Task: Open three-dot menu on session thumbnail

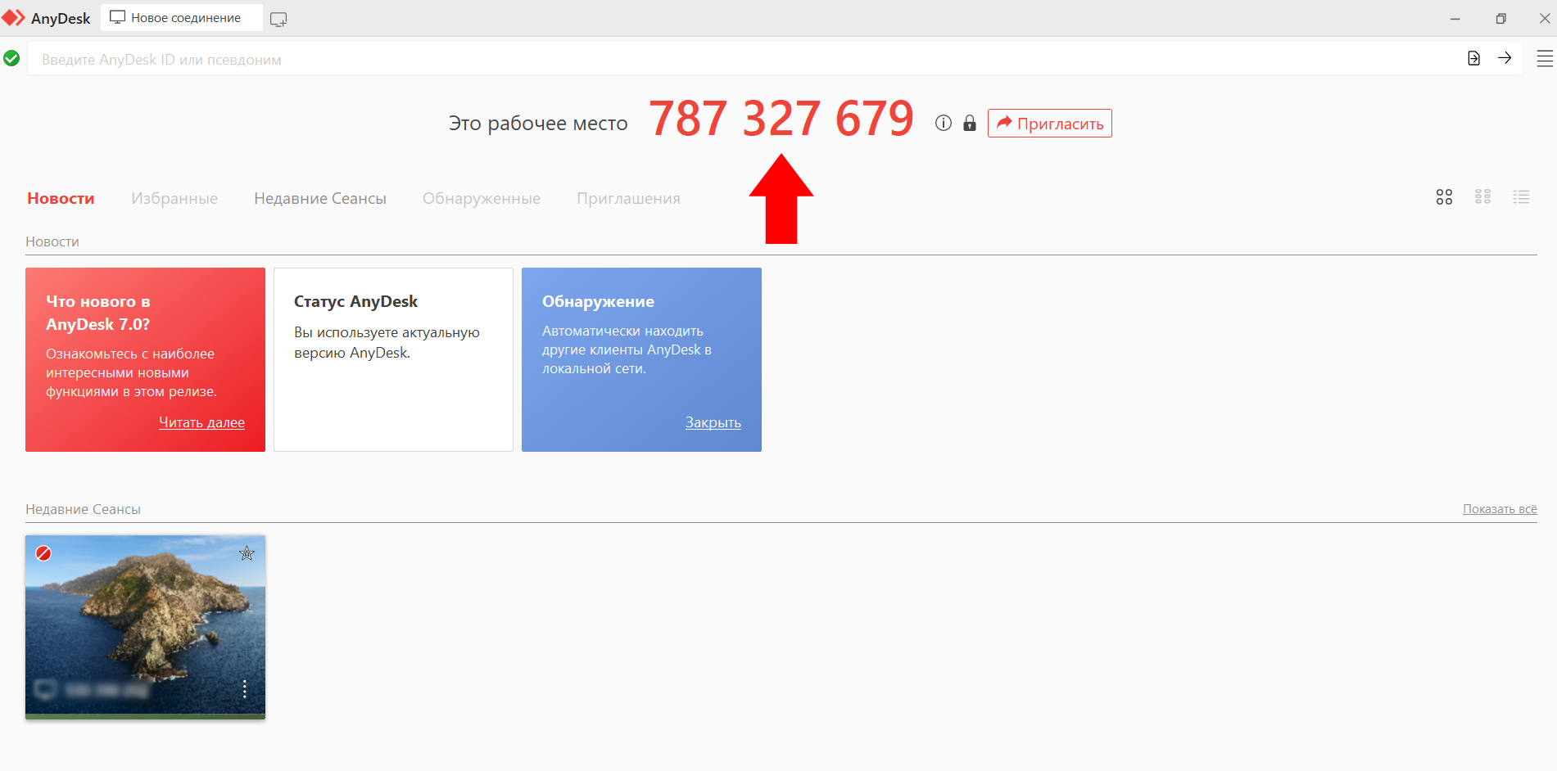Action: pos(244,689)
